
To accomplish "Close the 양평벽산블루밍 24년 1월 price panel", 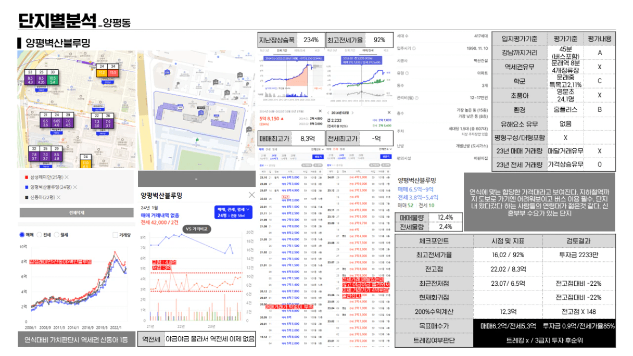I will (x=251, y=195).
